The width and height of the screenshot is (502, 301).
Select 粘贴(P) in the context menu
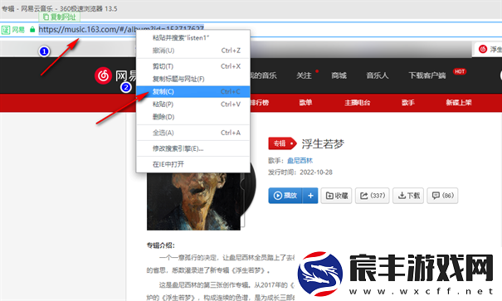pos(193,104)
